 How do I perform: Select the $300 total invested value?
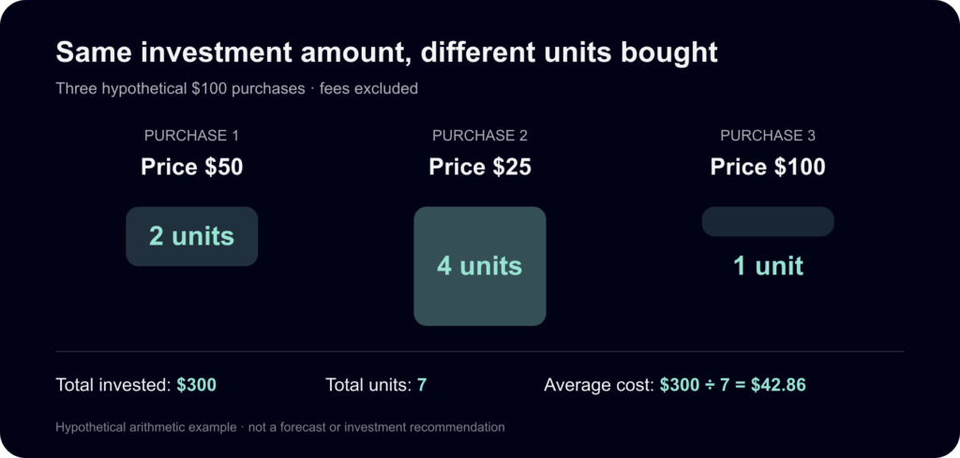tap(197, 385)
